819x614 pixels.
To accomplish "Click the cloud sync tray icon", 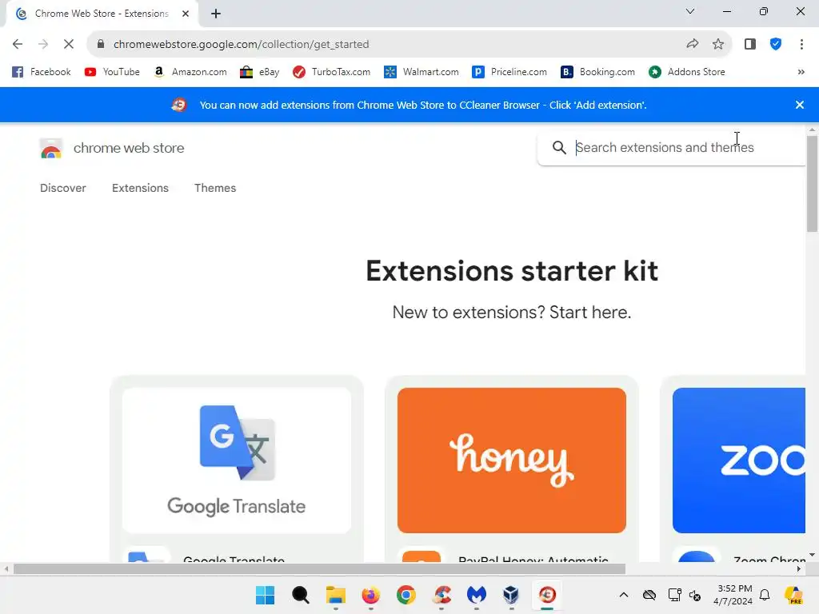I will 649,595.
